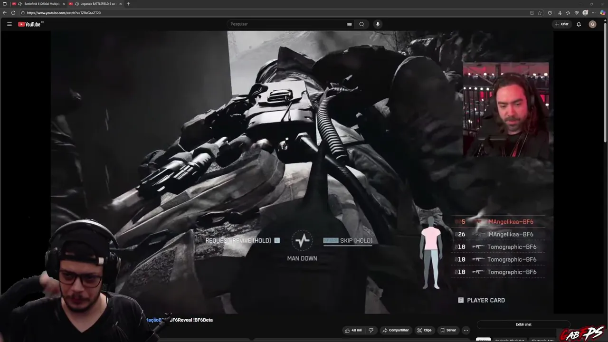Open the Criar create menu
This screenshot has height=342, width=608.
(561, 24)
